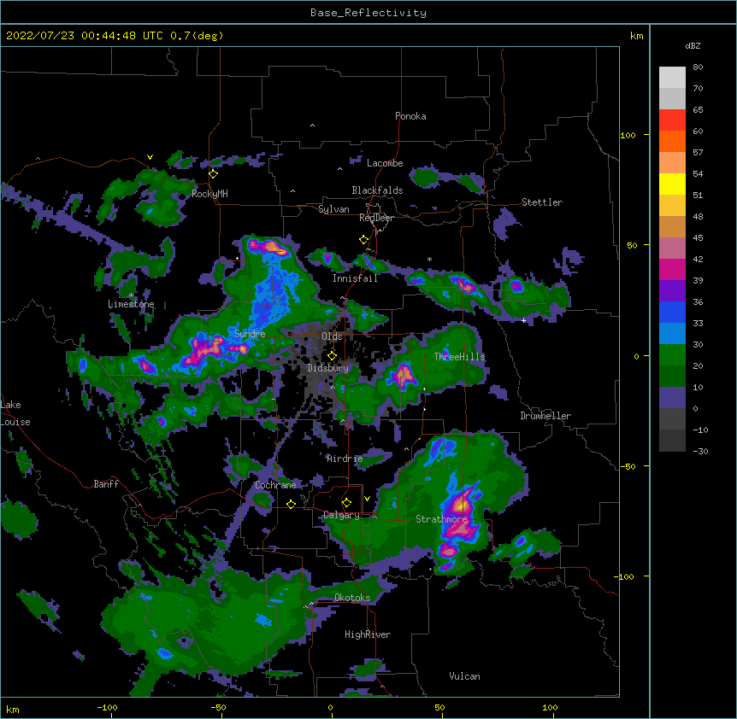Click the yellow V marker east of Calgary
Screen dimensions: 737x719
pos(367,499)
